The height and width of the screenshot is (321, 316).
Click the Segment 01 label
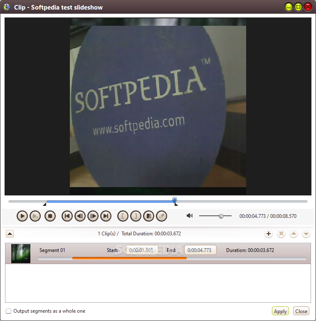(52, 250)
